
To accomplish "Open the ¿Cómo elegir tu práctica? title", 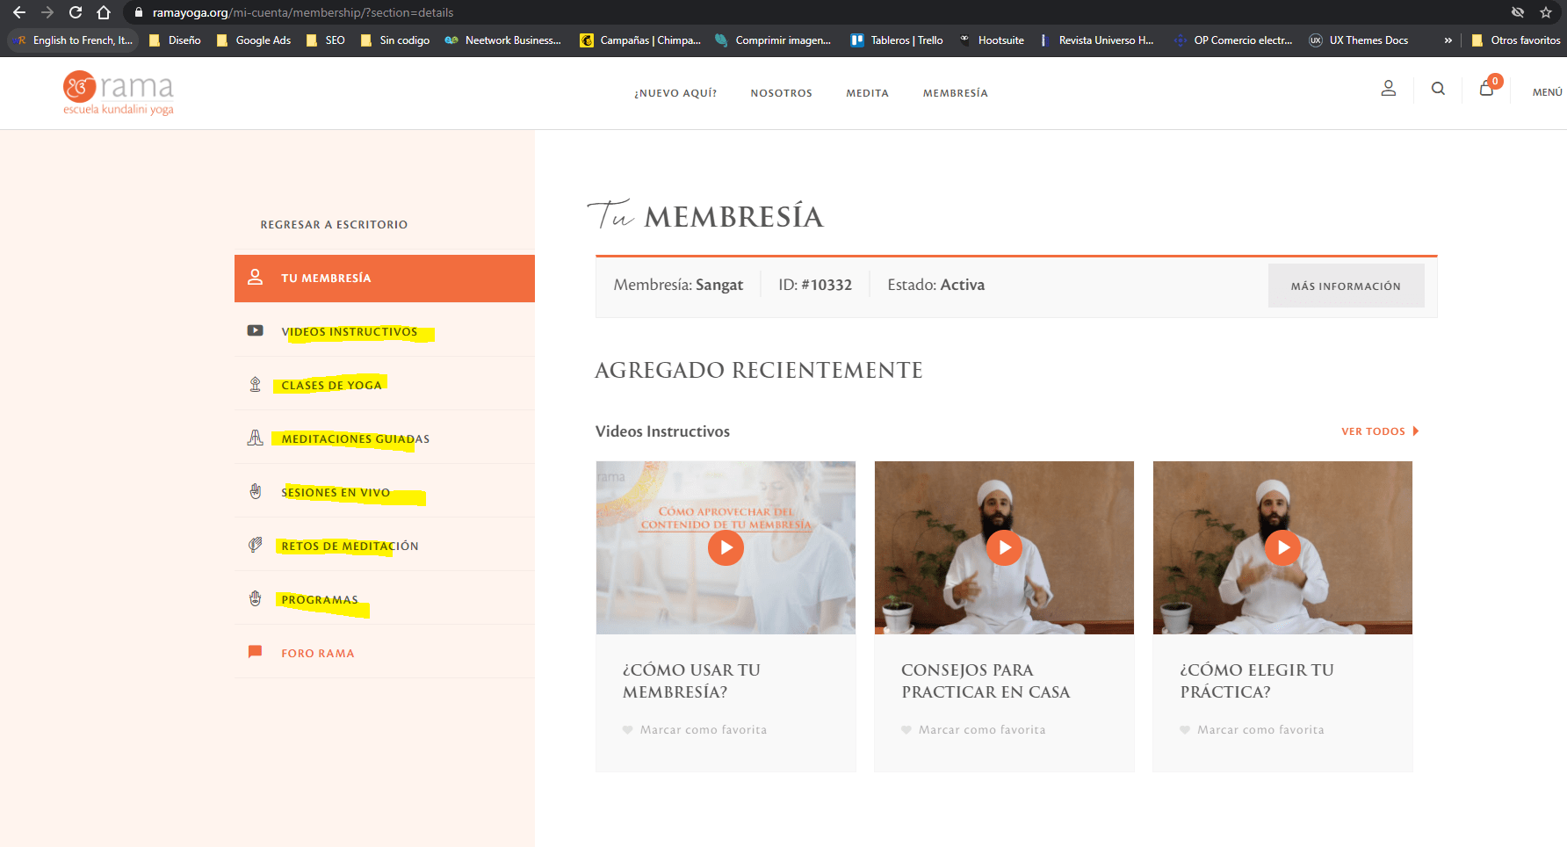I will coord(1257,681).
